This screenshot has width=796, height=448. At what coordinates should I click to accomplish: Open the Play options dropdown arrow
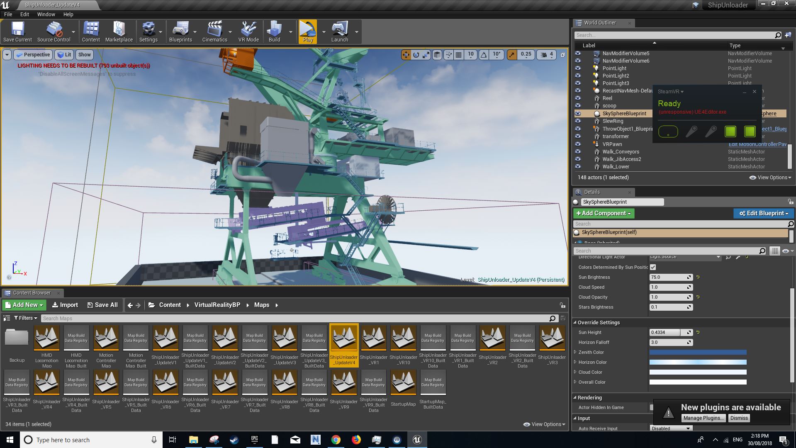(324, 32)
